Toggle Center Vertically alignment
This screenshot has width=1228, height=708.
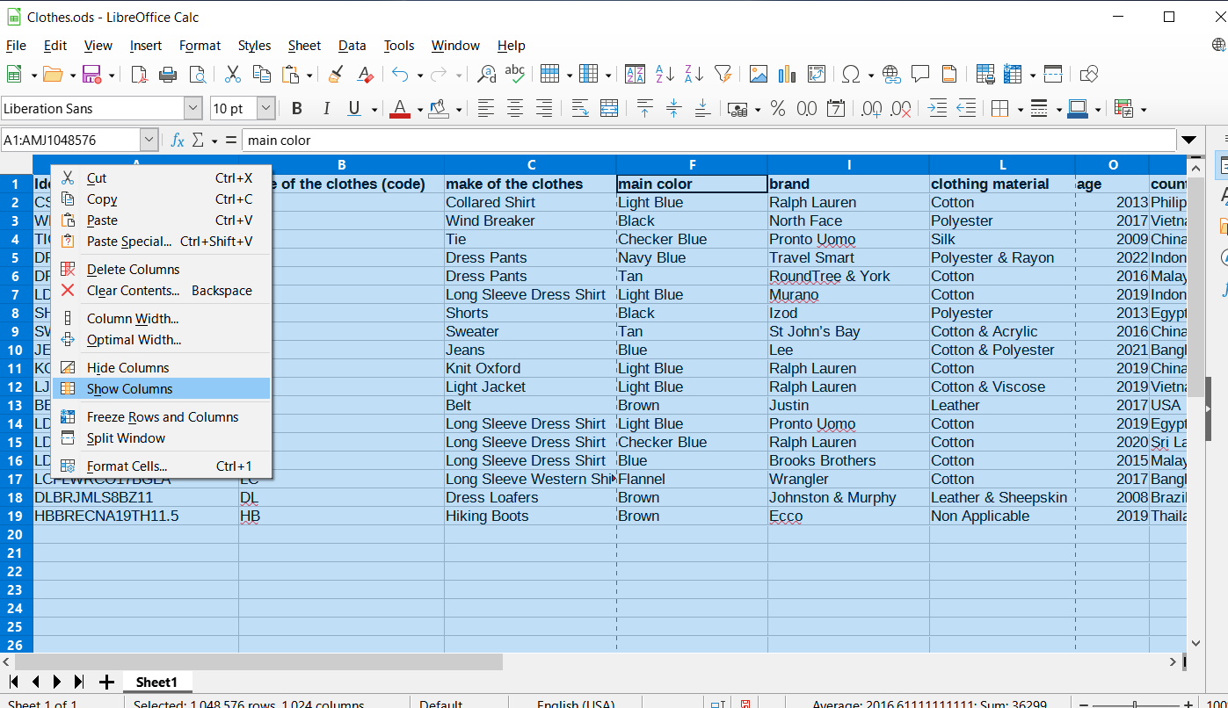[x=674, y=109]
